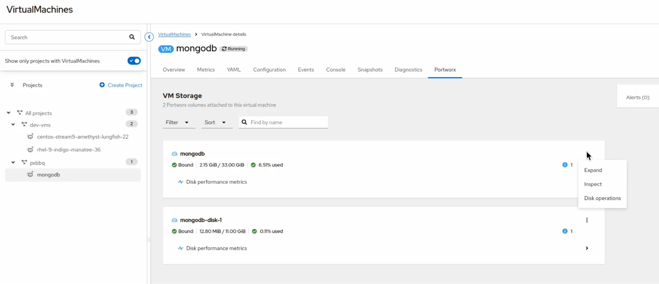
Task: Click the blue info icon on mongodb-disk-1
Action: [565, 231]
